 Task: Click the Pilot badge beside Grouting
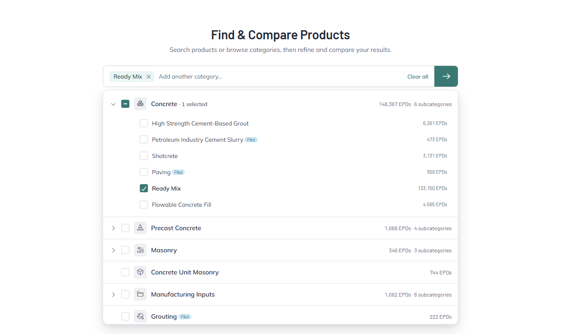coord(185,317)
